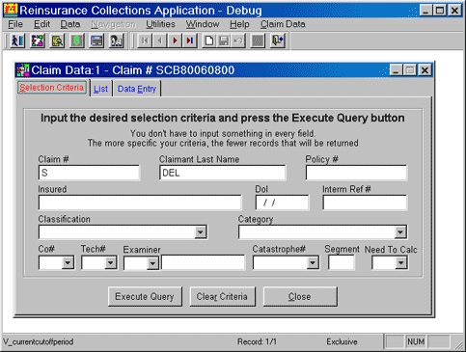Click the Segment input field
The image size is (466, 352).
pyautogui.click(x=342, y=262)
